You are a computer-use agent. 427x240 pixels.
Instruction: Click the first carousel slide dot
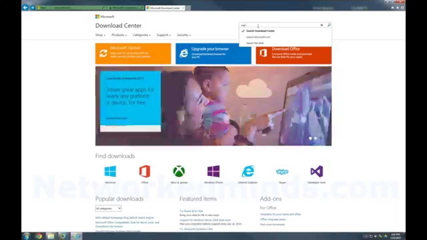pyautogui.click(x=310, y=138)
